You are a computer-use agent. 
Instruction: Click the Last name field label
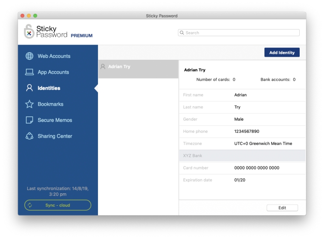coord(193,107)
